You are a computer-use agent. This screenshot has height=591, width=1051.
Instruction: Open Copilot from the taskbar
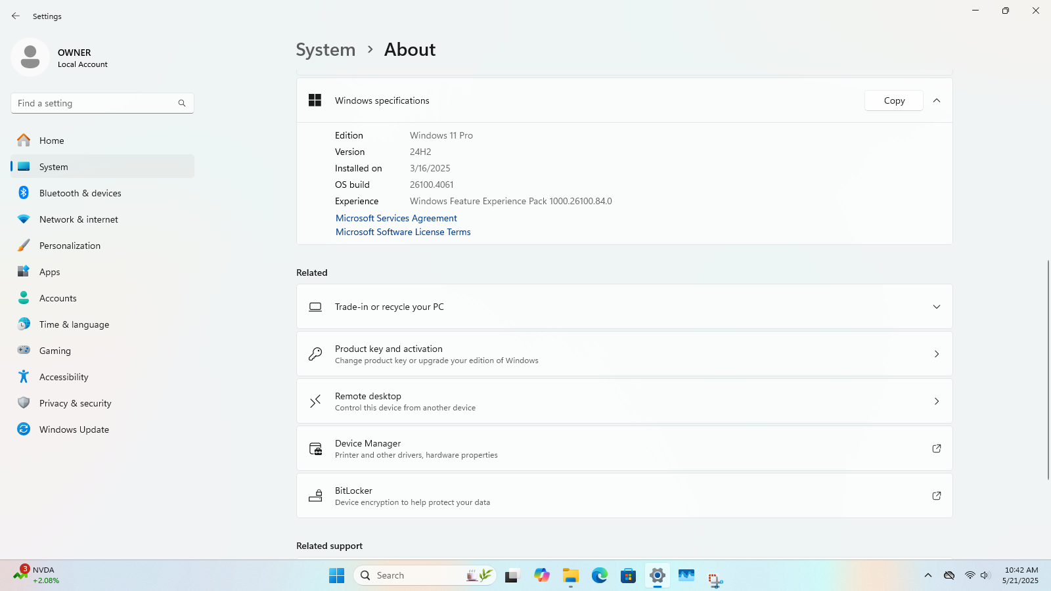pos(541,576)
